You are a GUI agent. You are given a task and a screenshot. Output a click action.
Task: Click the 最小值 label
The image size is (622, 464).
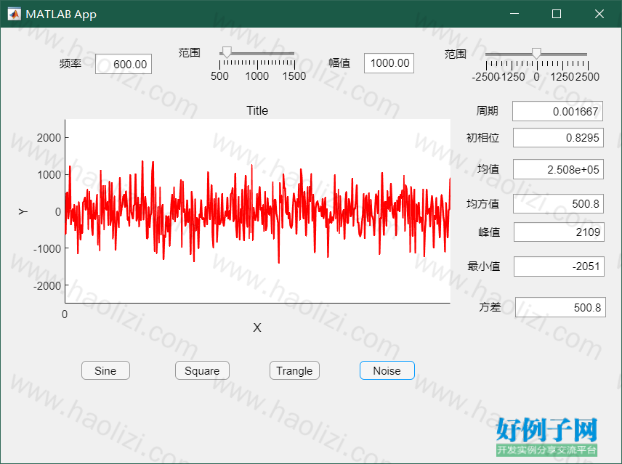483,266
